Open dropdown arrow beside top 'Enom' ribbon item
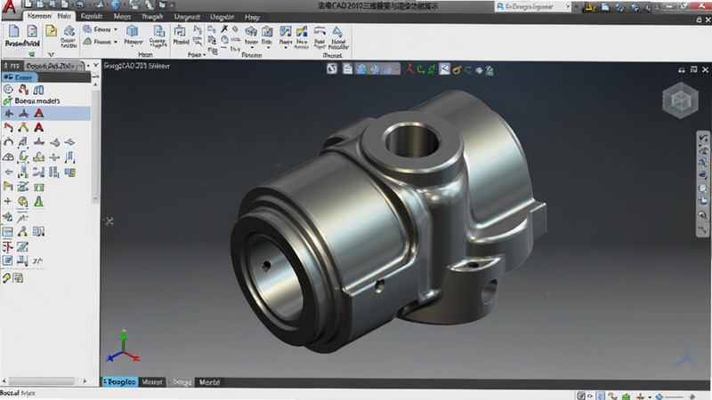This screenshot has width=712, height=400. (x=116, y=29)
